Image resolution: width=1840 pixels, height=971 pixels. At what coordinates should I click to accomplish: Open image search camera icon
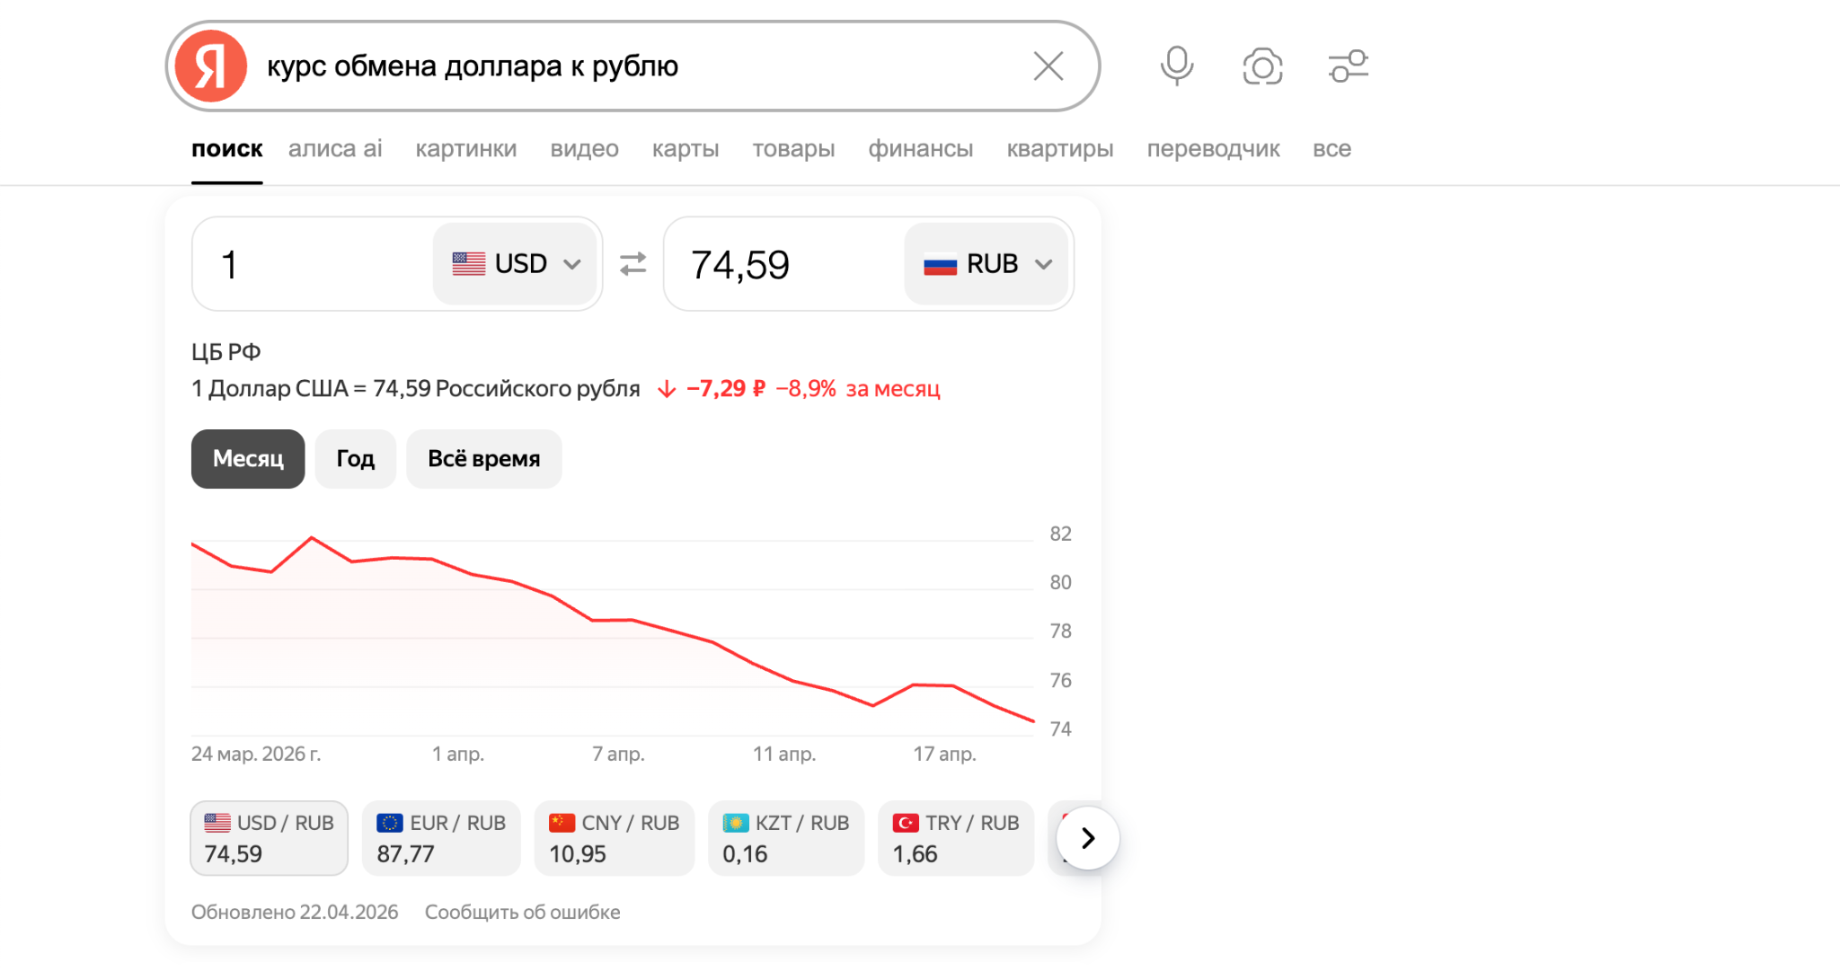pos(1262,66)
